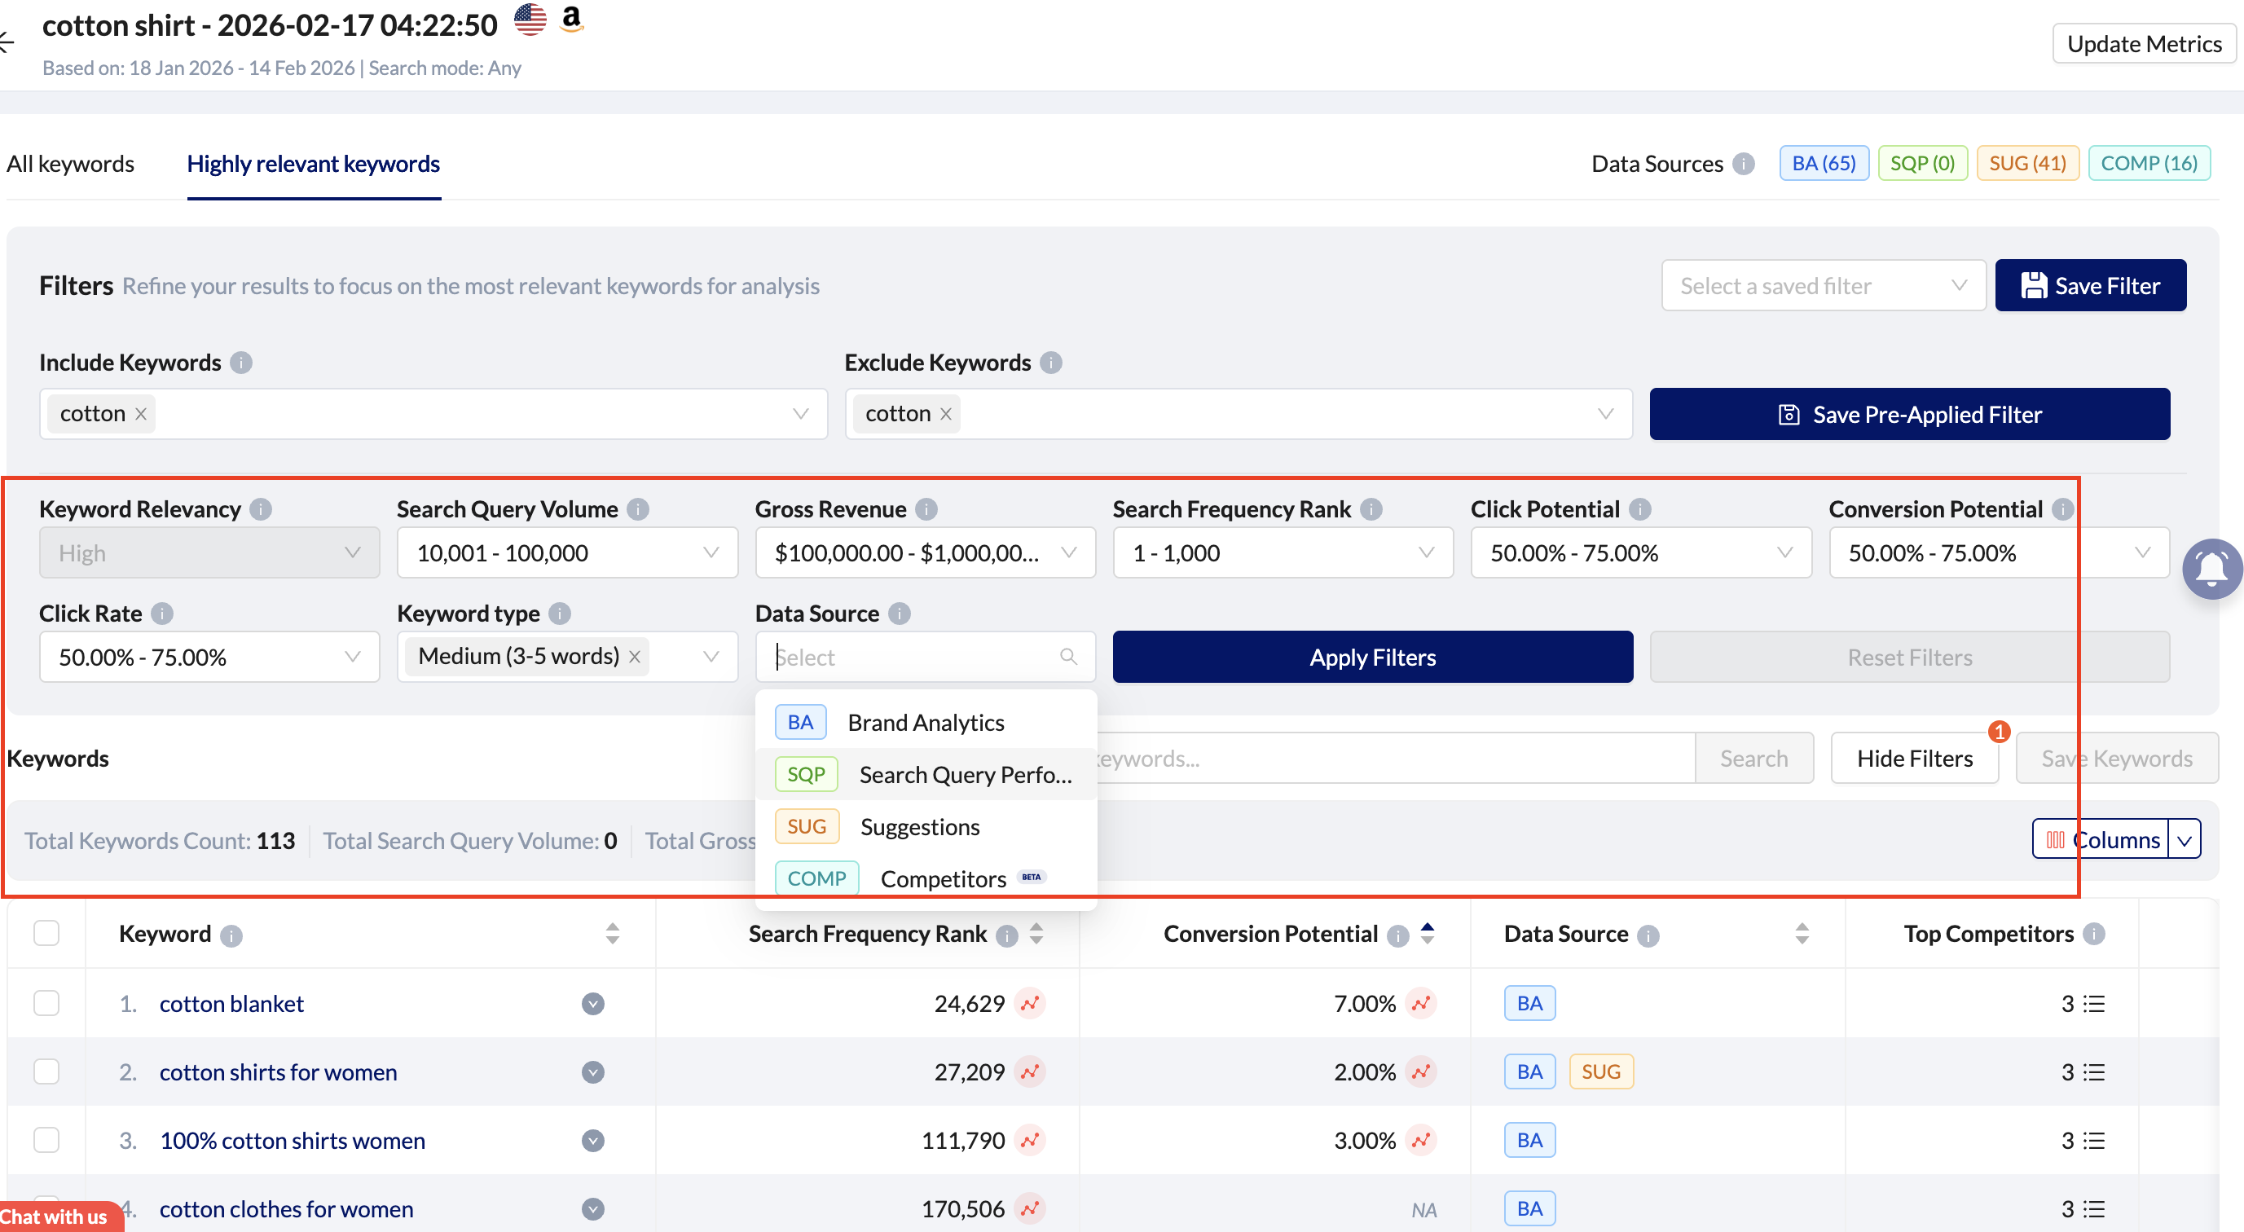The image size is (2244, 1232).
Task: Tick checkbox for cotton blanket row
Action: tap(46, 1004)
